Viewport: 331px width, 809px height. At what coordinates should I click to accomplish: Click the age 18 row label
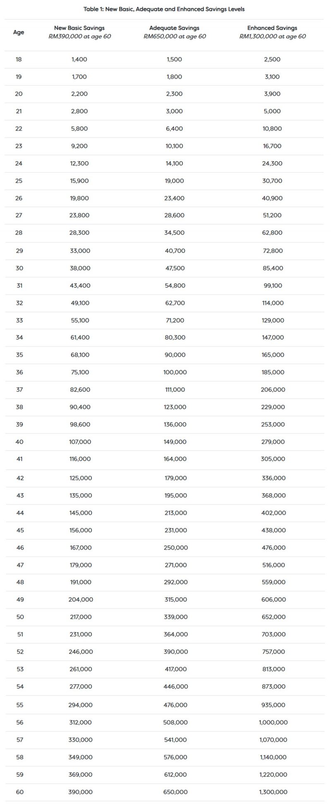(x=19, y=60)
